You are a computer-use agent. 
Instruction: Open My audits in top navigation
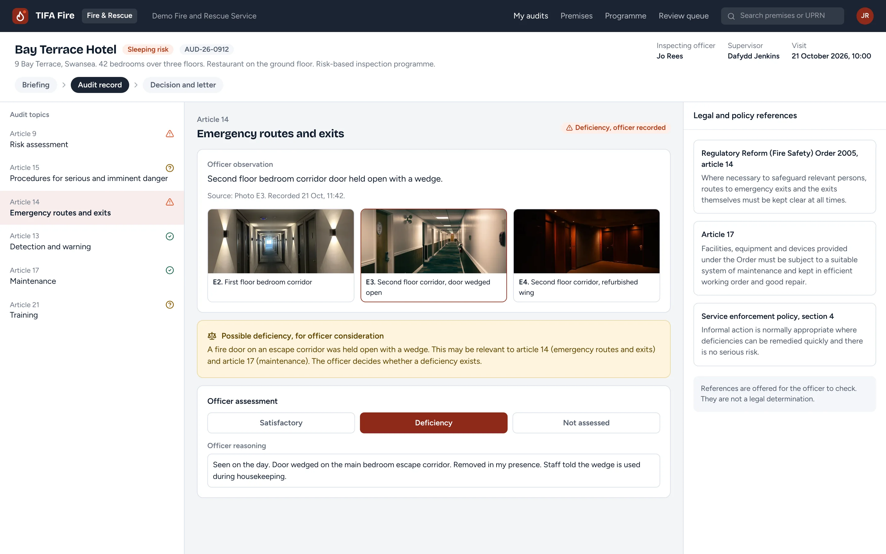click(x=530, y=16)
